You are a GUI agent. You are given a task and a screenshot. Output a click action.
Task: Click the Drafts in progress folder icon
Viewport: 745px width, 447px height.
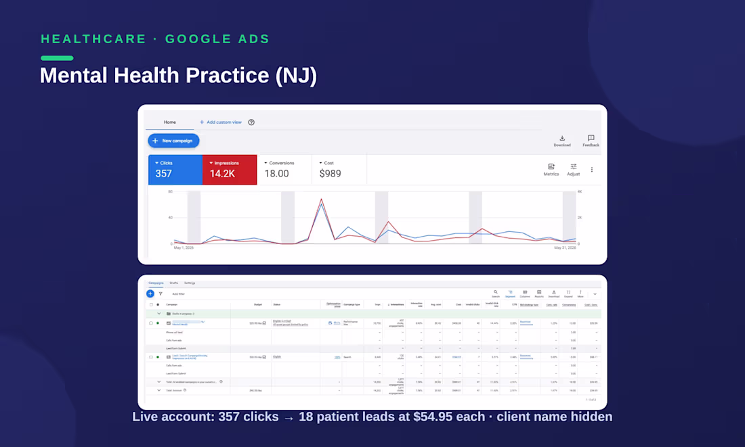(169, 314)
